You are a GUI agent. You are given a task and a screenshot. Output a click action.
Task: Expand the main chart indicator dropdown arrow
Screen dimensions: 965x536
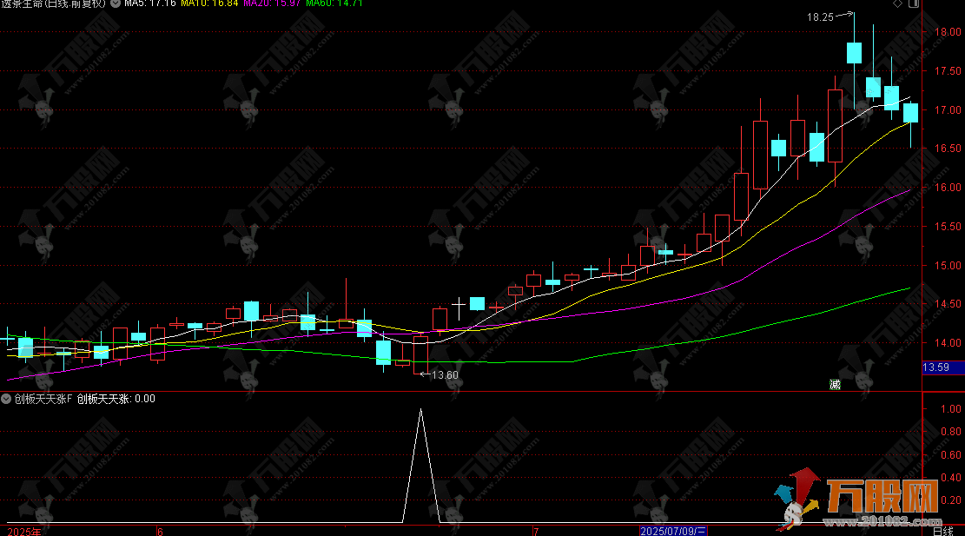tap(115, 3)
